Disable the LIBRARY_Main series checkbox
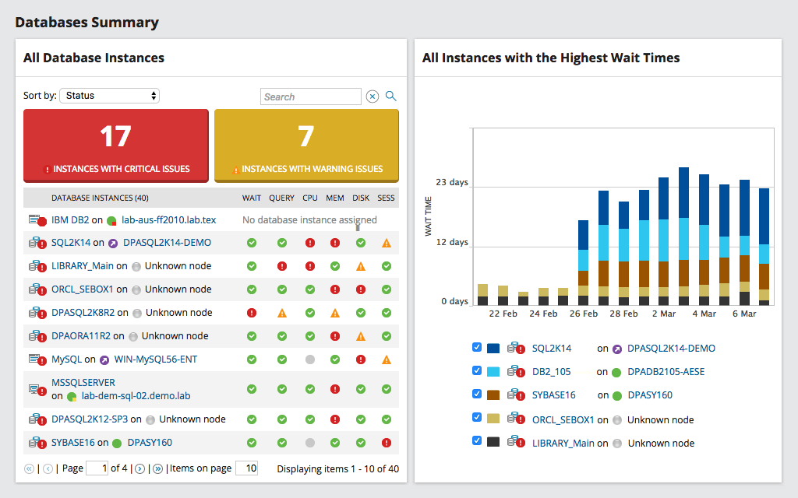Viewport: 798px width, 498px height. point(477,441)
